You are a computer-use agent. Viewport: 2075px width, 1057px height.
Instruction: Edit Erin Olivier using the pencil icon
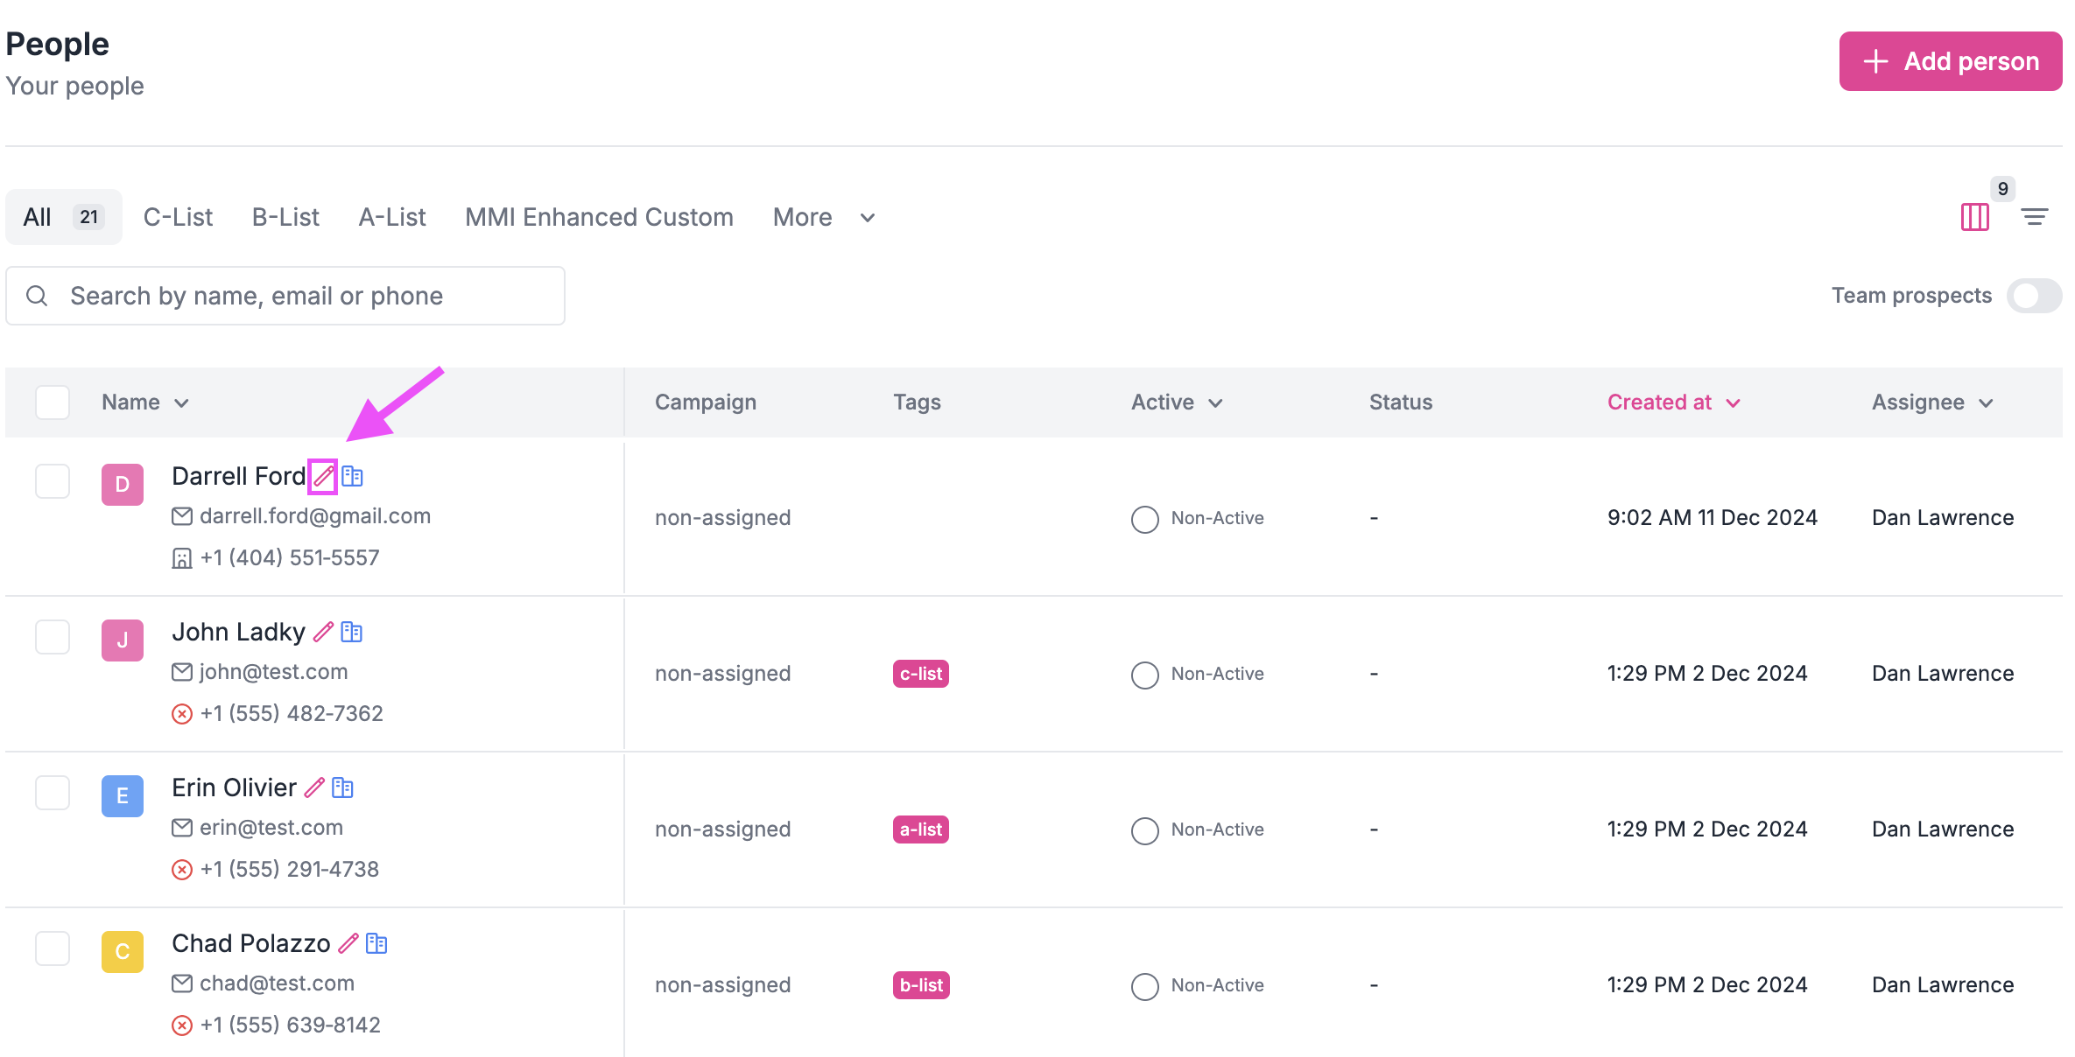click(314, 787)
